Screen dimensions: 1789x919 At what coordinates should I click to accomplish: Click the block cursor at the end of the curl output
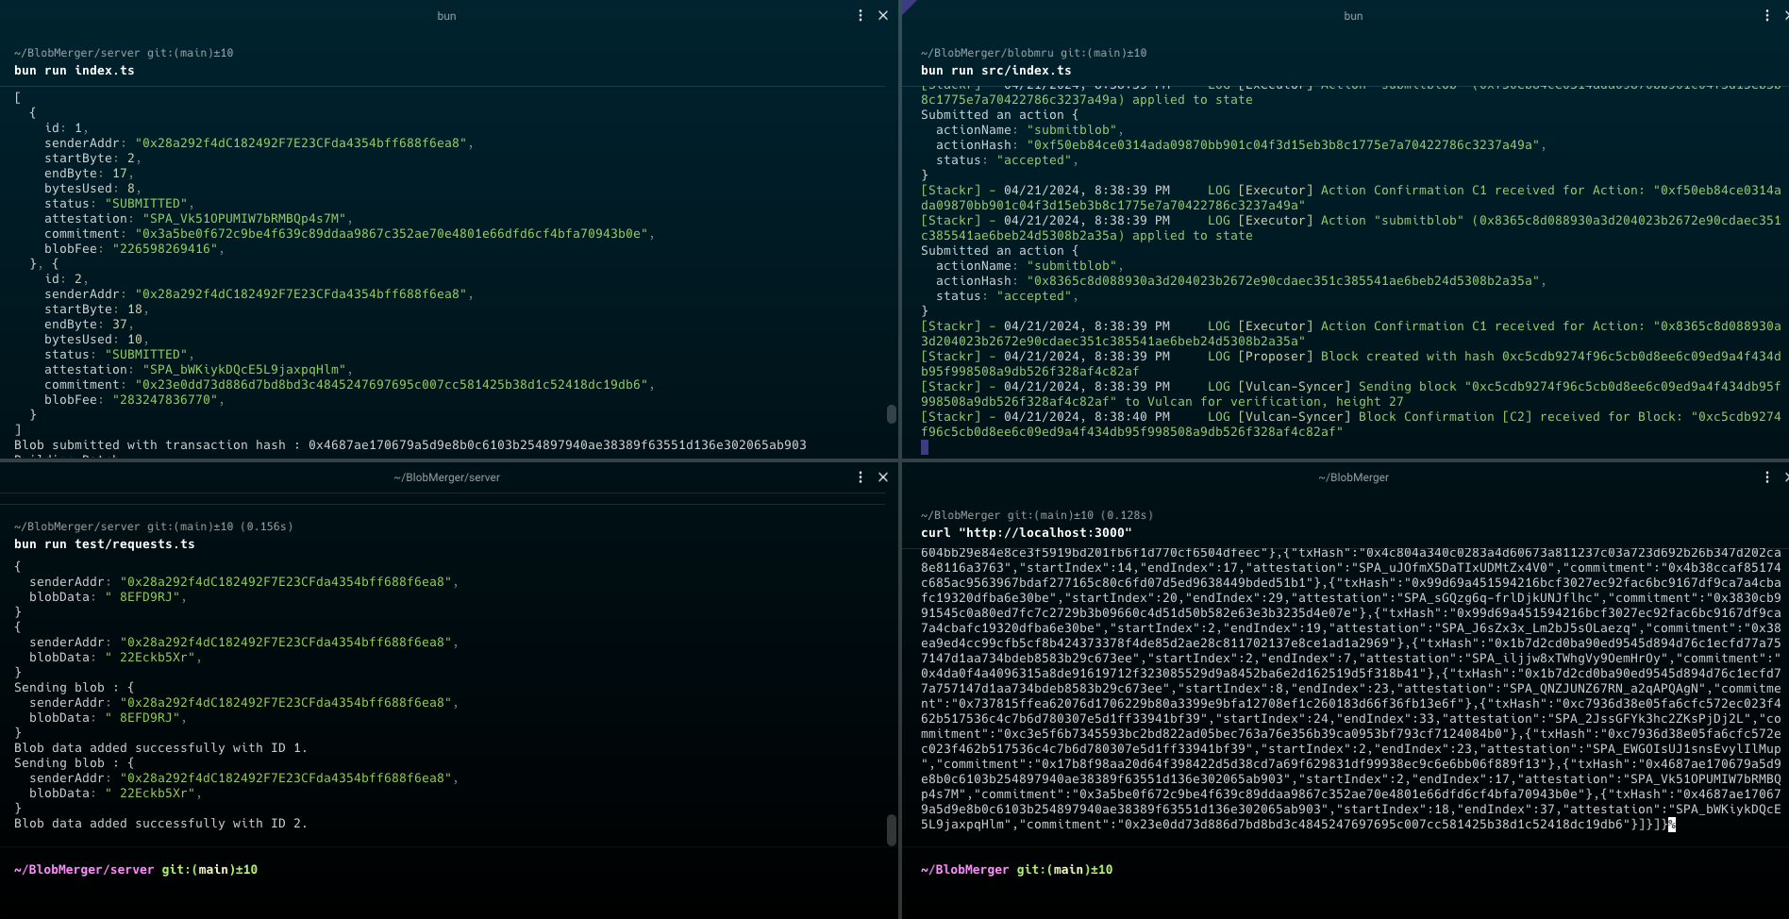point(1672,825)
